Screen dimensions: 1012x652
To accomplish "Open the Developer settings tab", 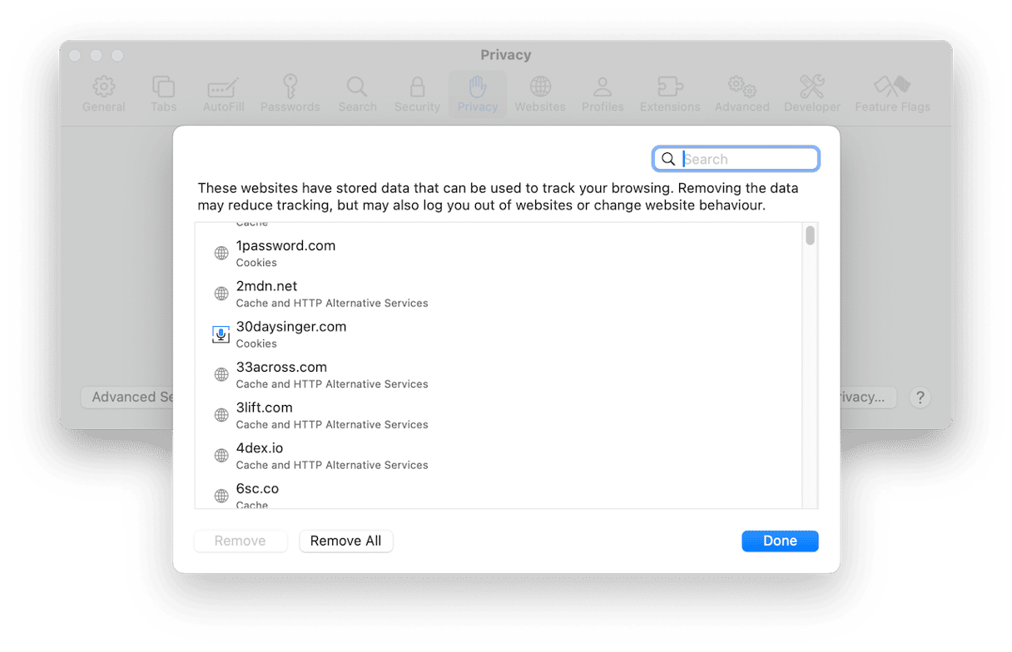I will pos(812,94).
